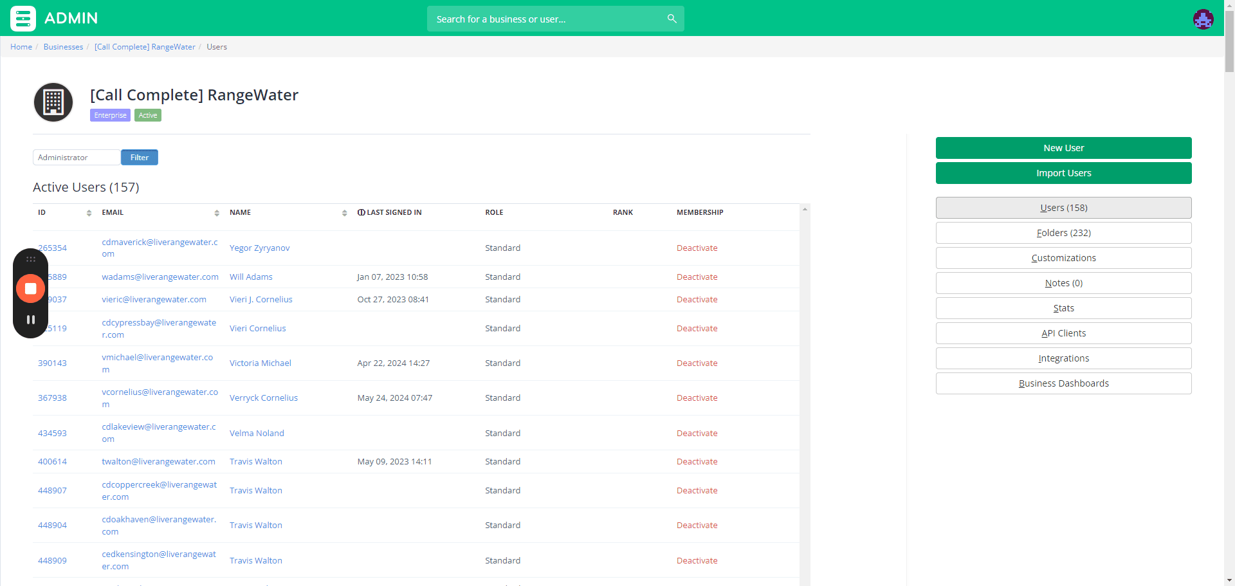Pause the screen recording
This screenshot has height=586, width=1235.
30,320
